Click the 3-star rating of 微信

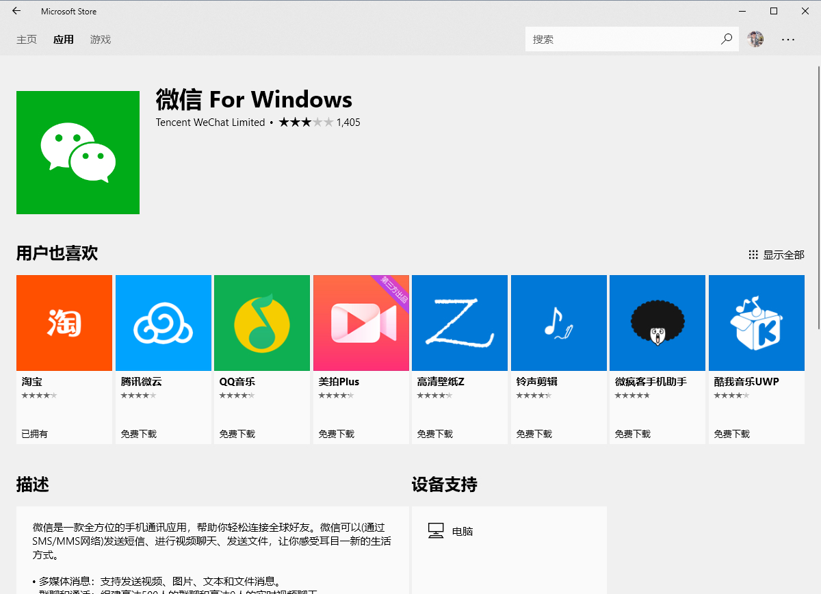(306, 122)
